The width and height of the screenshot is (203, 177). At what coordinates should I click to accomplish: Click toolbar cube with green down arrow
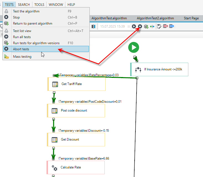[x=146, y=27]
